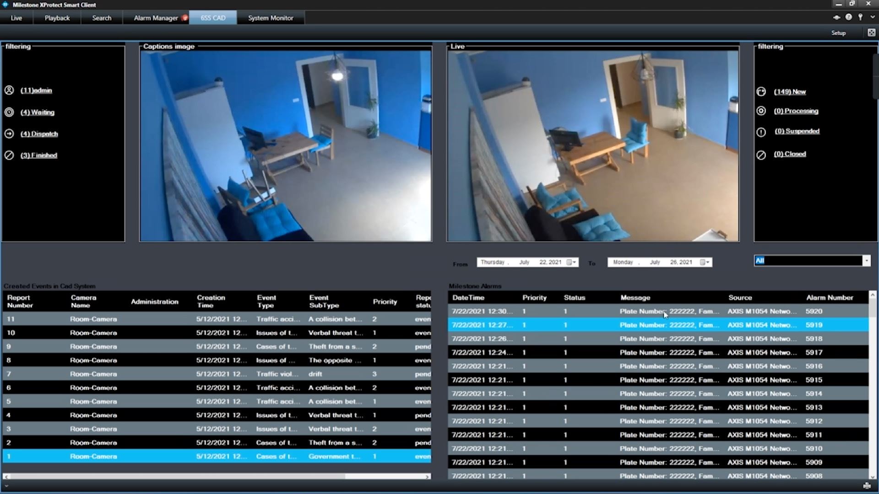The image size is (879, 494).
Task: Expand the top-right chevron menu
Action: [872, 17]
